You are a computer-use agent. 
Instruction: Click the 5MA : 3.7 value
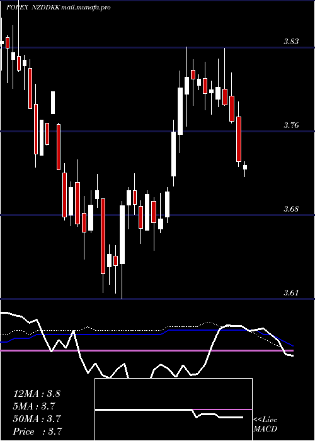[34, 406]
